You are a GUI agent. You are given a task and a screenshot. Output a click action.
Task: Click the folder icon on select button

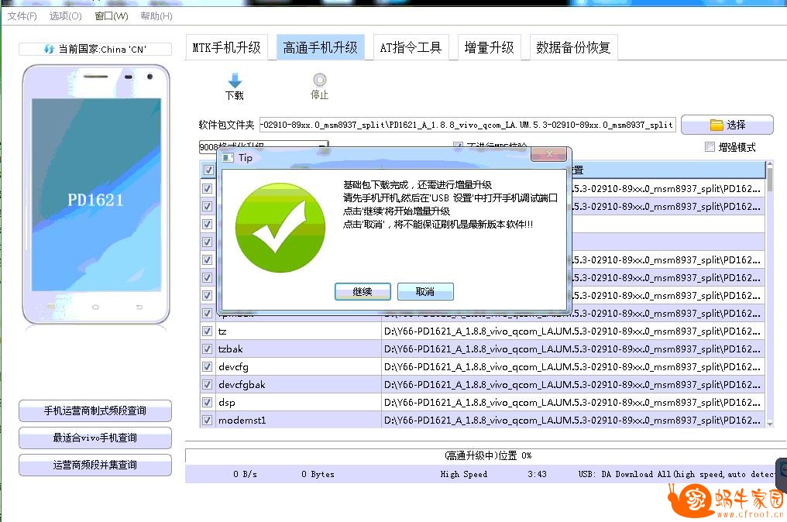[717, 125]
